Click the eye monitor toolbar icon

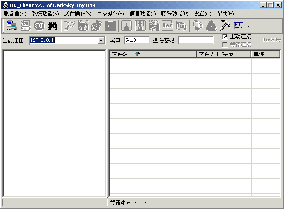pyautogui.click(x=82, y=26)
